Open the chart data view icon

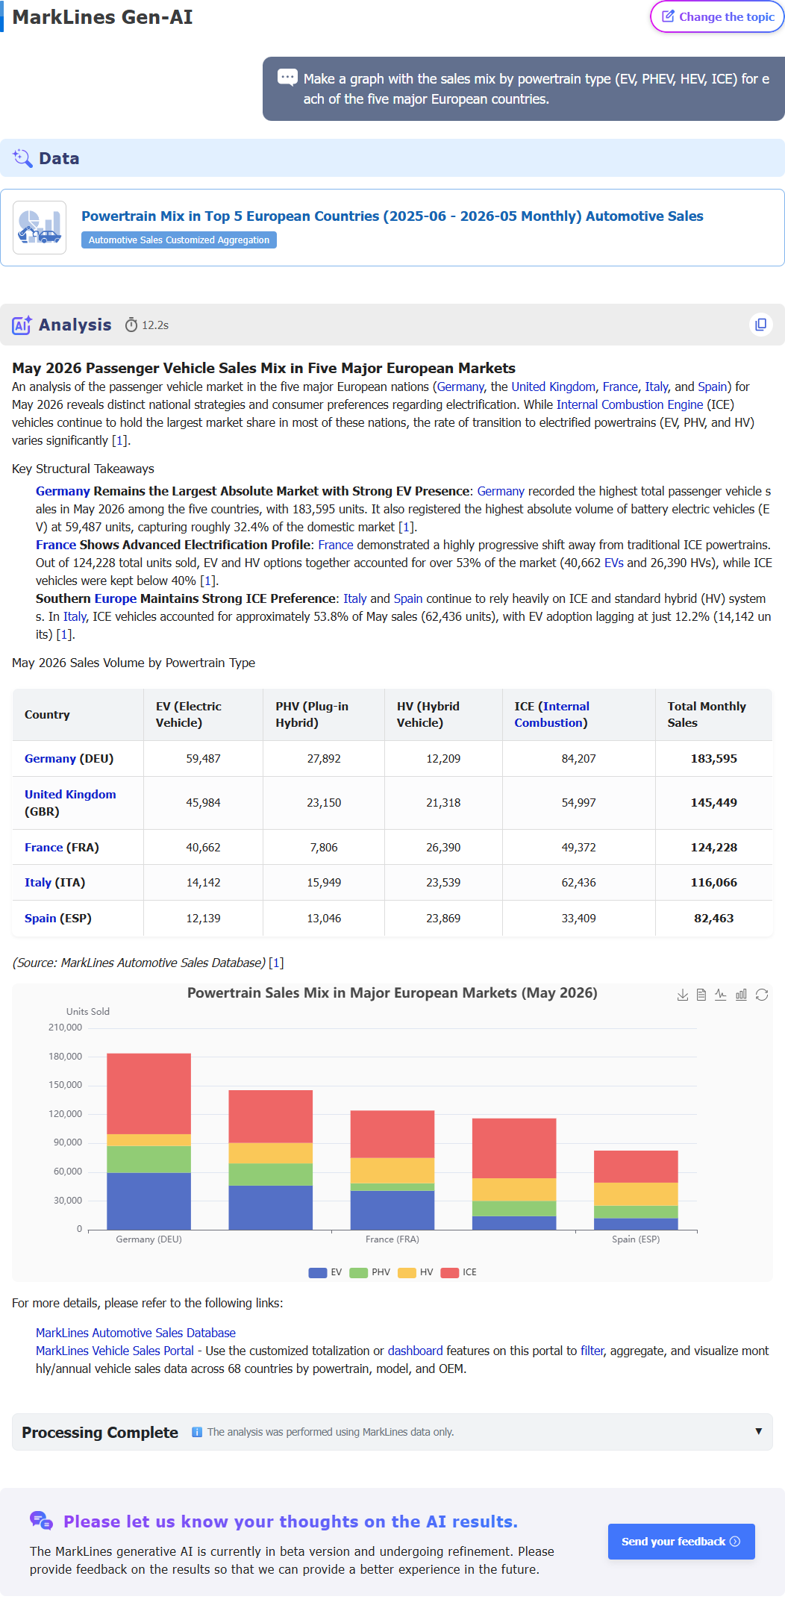[701, 995]
